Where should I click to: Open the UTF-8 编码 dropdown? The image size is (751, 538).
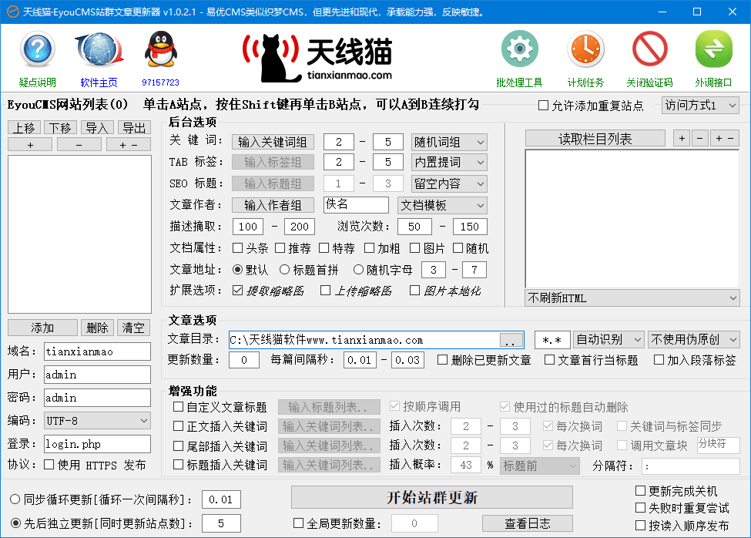click(97, 421)
